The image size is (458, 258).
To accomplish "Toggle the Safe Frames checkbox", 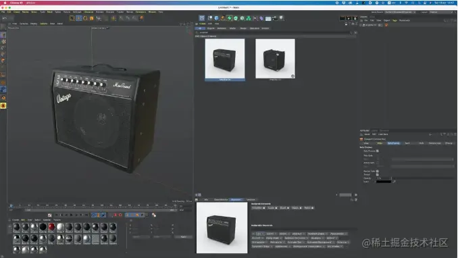I will click(x=378, y=151).
